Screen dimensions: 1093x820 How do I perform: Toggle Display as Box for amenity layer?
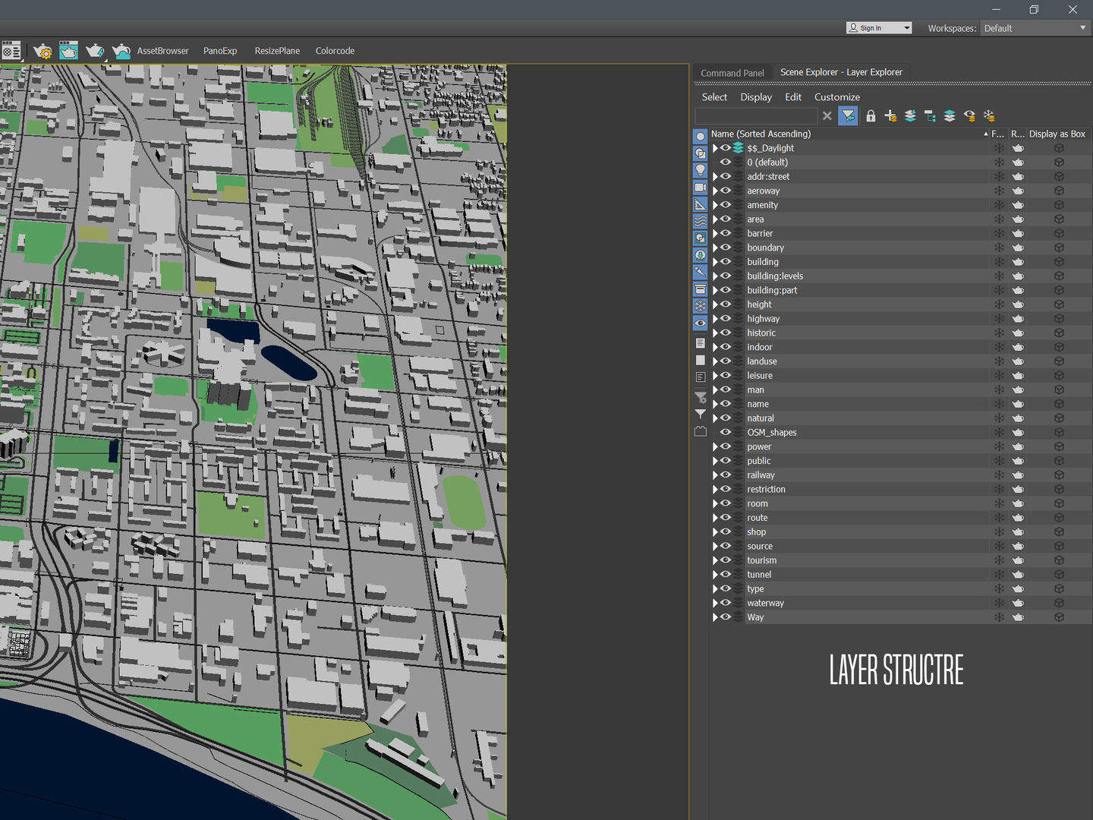(x=1059, y=205)
